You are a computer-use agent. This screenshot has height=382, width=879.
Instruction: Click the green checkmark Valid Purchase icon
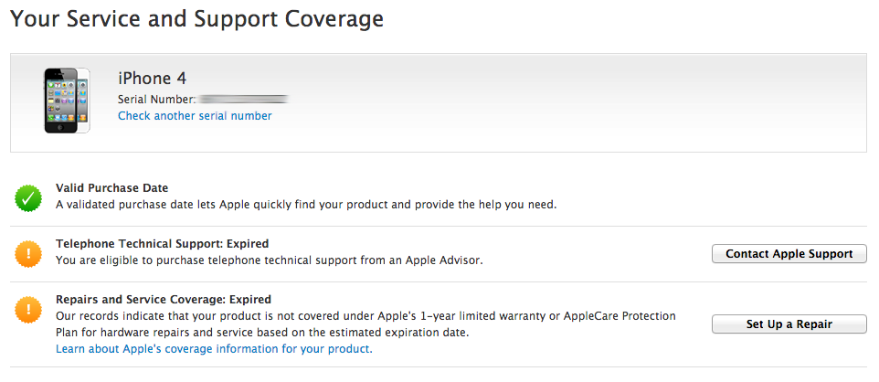point(29,196)
